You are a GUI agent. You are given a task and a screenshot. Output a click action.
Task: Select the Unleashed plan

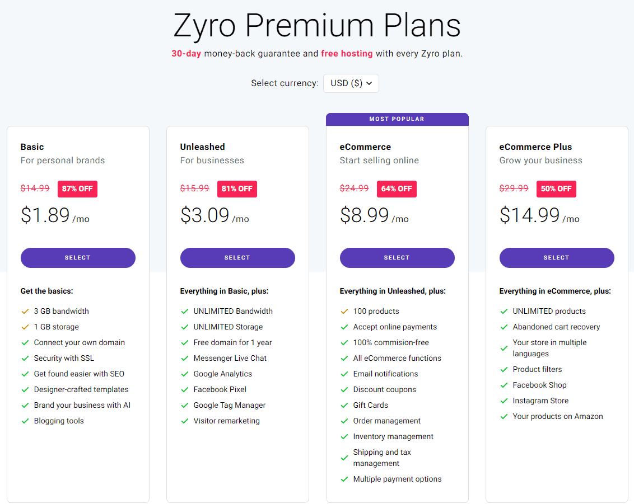point(237,258)
